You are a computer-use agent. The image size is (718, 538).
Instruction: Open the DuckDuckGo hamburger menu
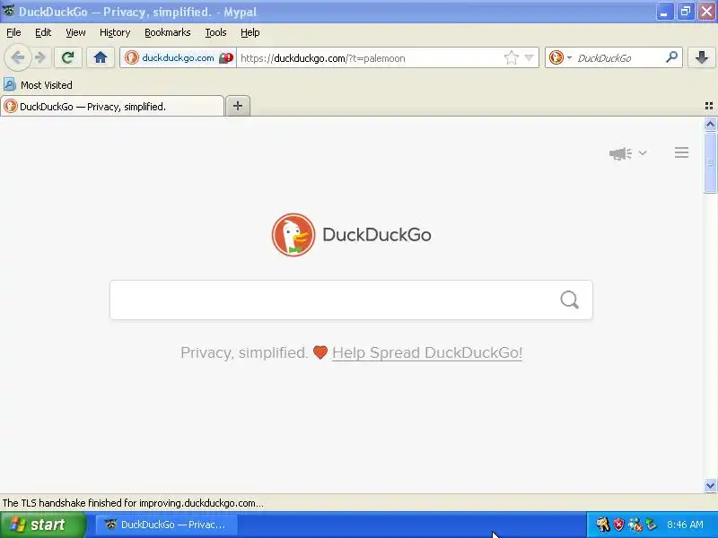tap(681, 152)
